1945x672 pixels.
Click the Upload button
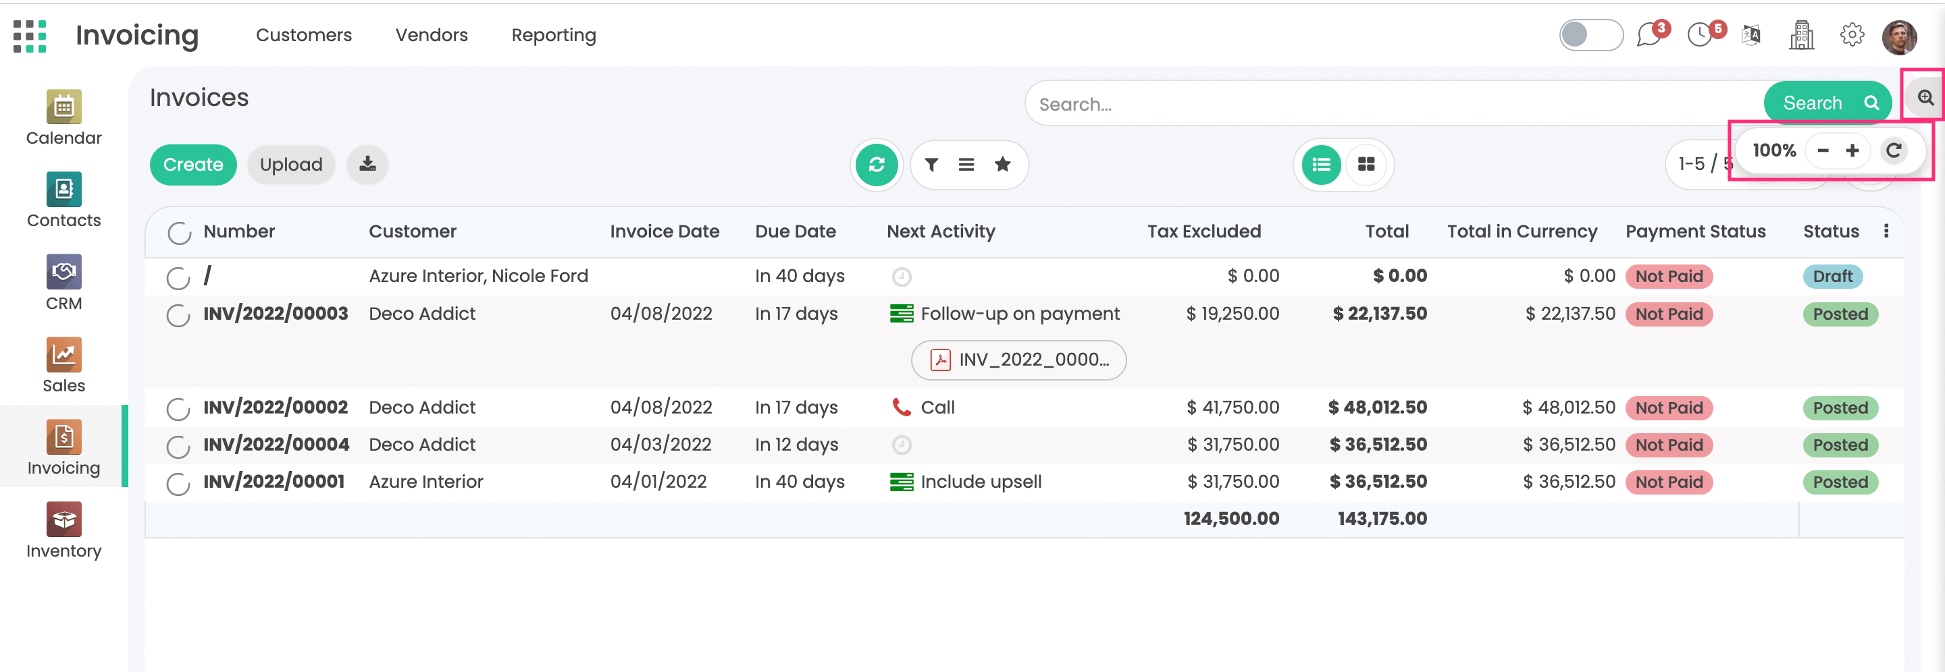[x=290, y=165]
